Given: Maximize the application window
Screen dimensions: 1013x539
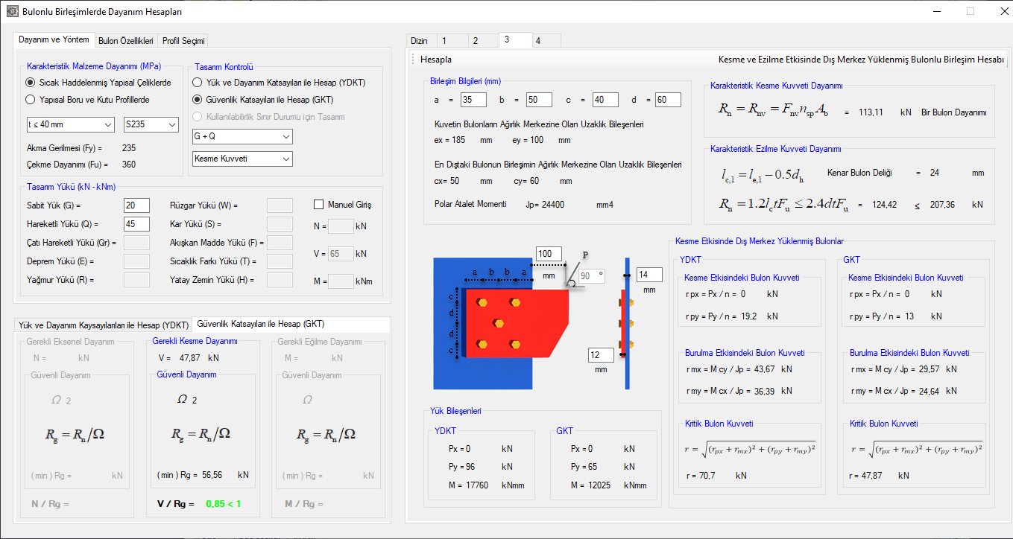Looking at the screenshot, I should click(x=971, y=12).
